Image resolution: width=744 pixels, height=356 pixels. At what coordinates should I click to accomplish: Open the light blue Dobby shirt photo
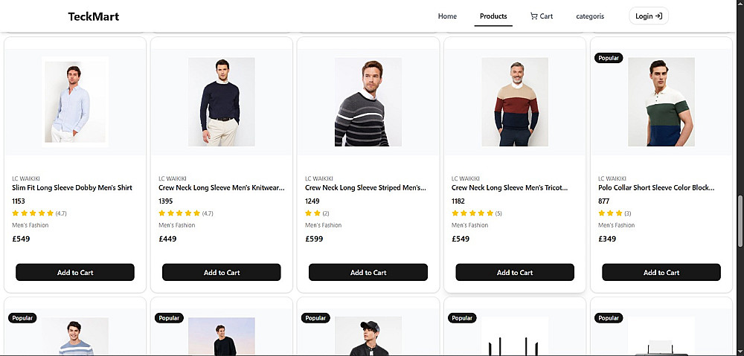[x=75, y=102]
